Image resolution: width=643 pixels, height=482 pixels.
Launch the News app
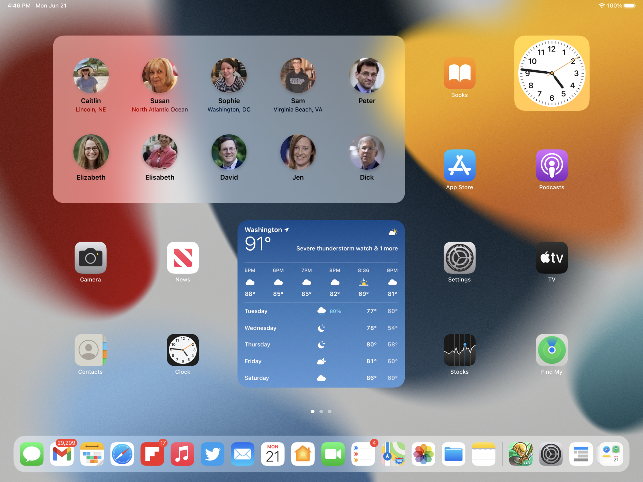click(183, 258)
